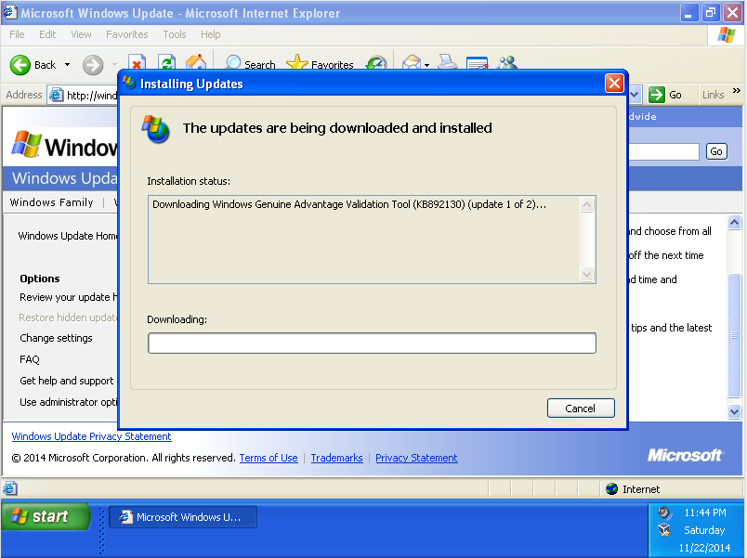
Task: Open the View menu
Action: (81, 34)
